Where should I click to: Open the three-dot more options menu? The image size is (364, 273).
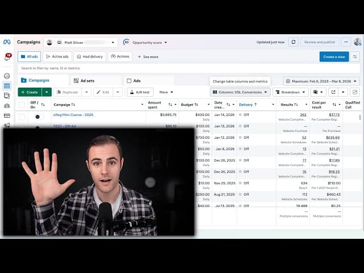click(x=346, y=42)
